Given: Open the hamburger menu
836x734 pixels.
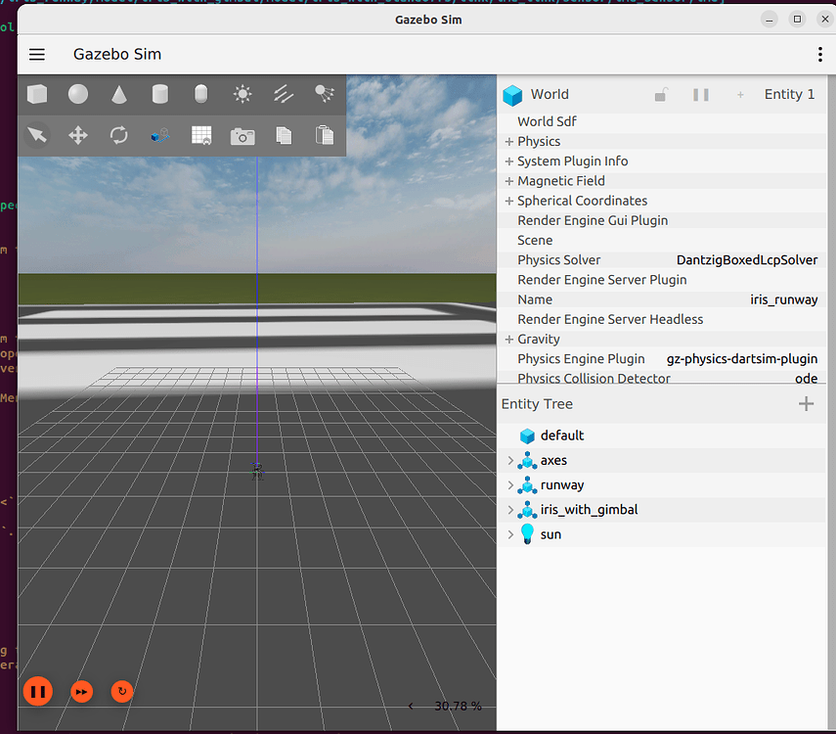Looking at the screenshot, I should click(36, 54).
